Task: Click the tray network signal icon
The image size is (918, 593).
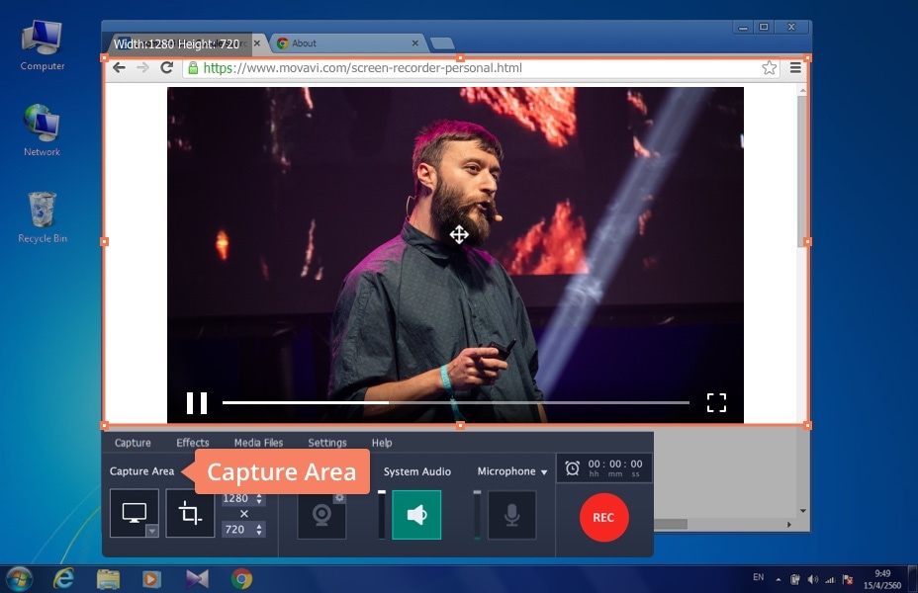Action: (830, 579)
